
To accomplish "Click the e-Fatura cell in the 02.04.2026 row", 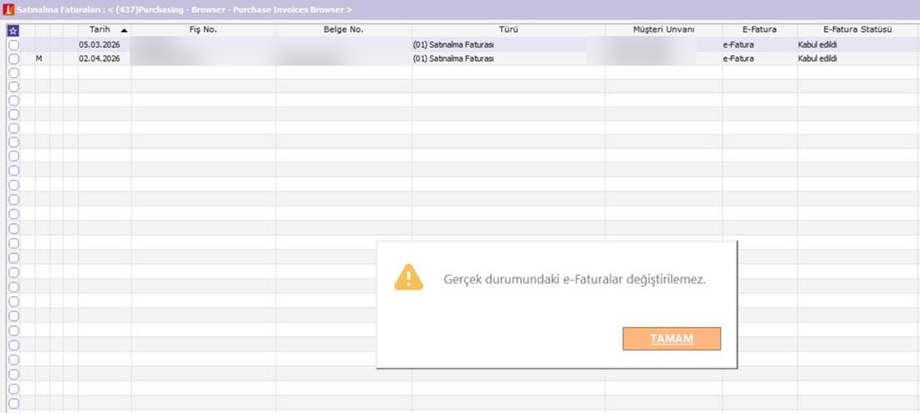I will (x=759, y=59).
